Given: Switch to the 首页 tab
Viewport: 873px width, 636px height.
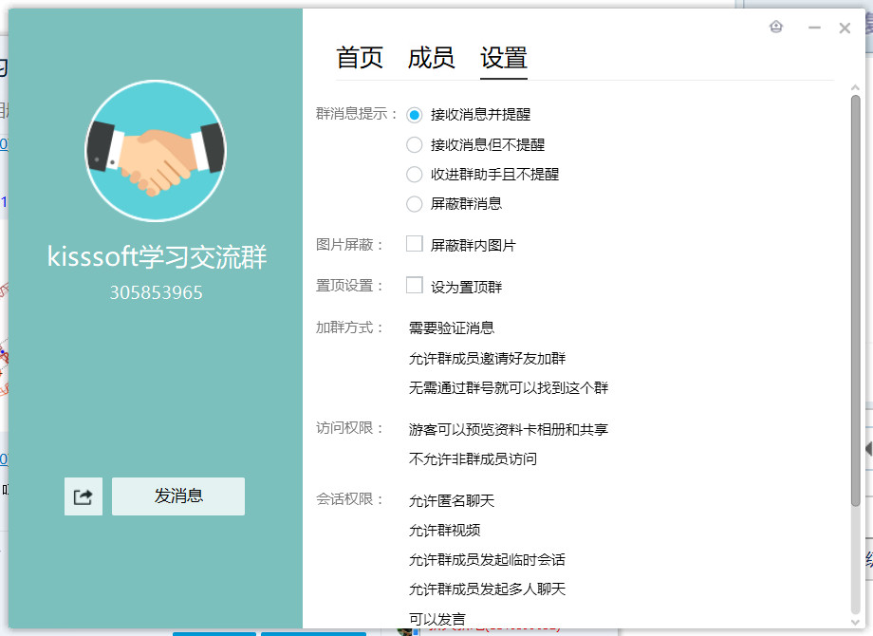Looking at the screenshot, I should click(x=360, y=58).
